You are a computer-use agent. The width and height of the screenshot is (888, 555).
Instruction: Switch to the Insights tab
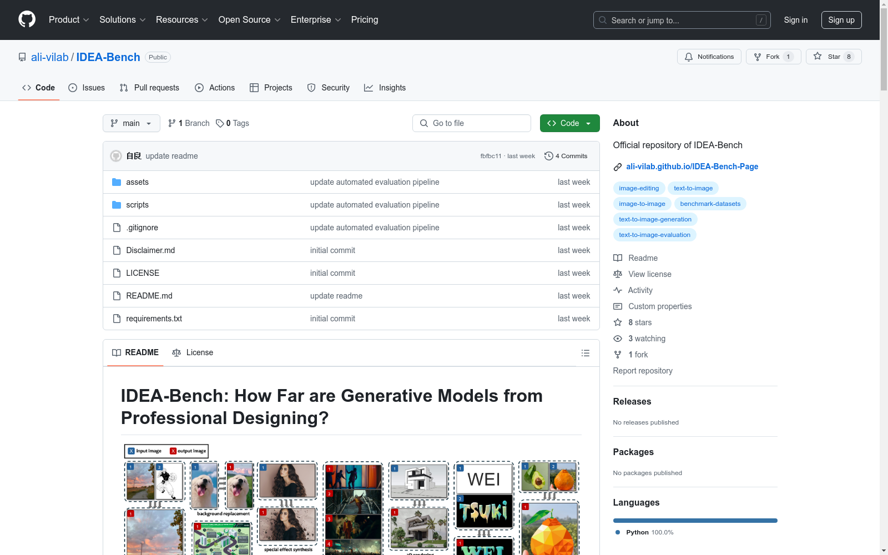coord(385,88)
